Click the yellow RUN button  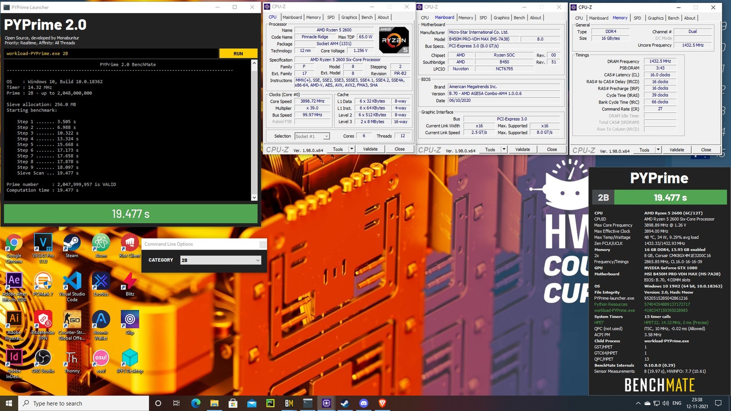238,54
